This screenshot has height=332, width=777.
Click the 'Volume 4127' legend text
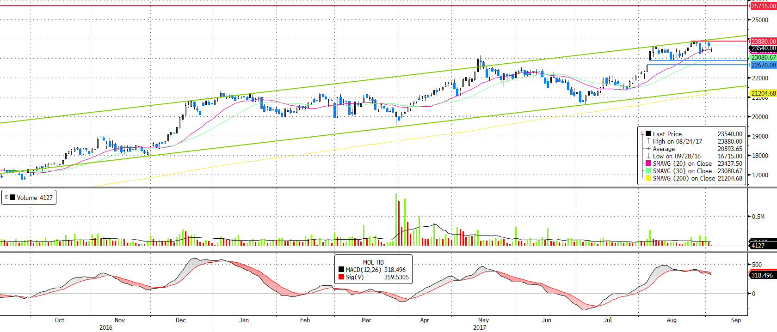35,198
